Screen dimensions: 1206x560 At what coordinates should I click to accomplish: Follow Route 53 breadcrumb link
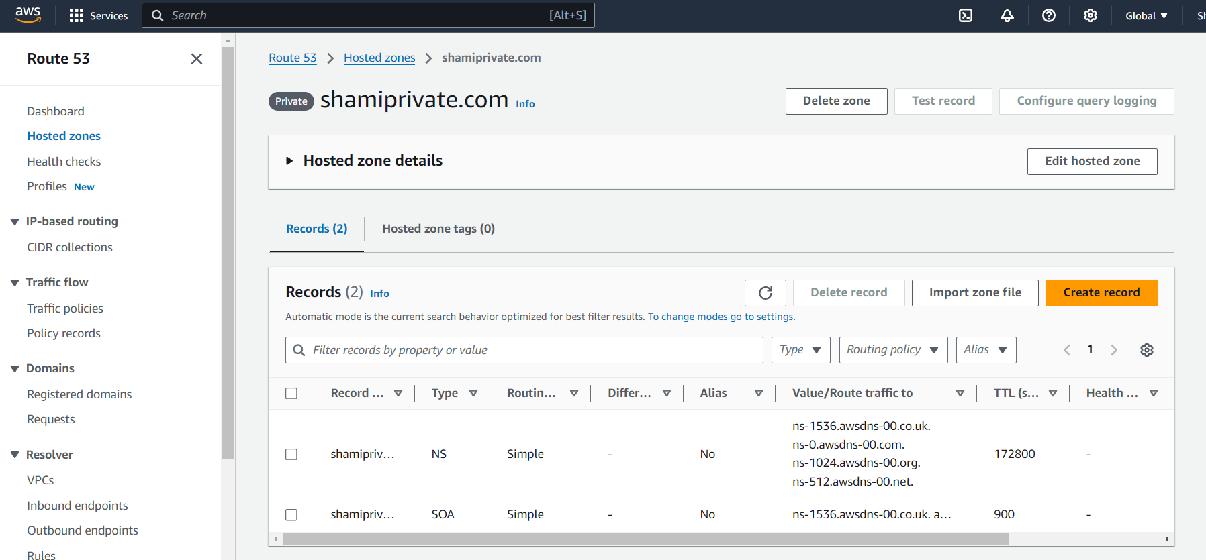[x=293, y=58]
